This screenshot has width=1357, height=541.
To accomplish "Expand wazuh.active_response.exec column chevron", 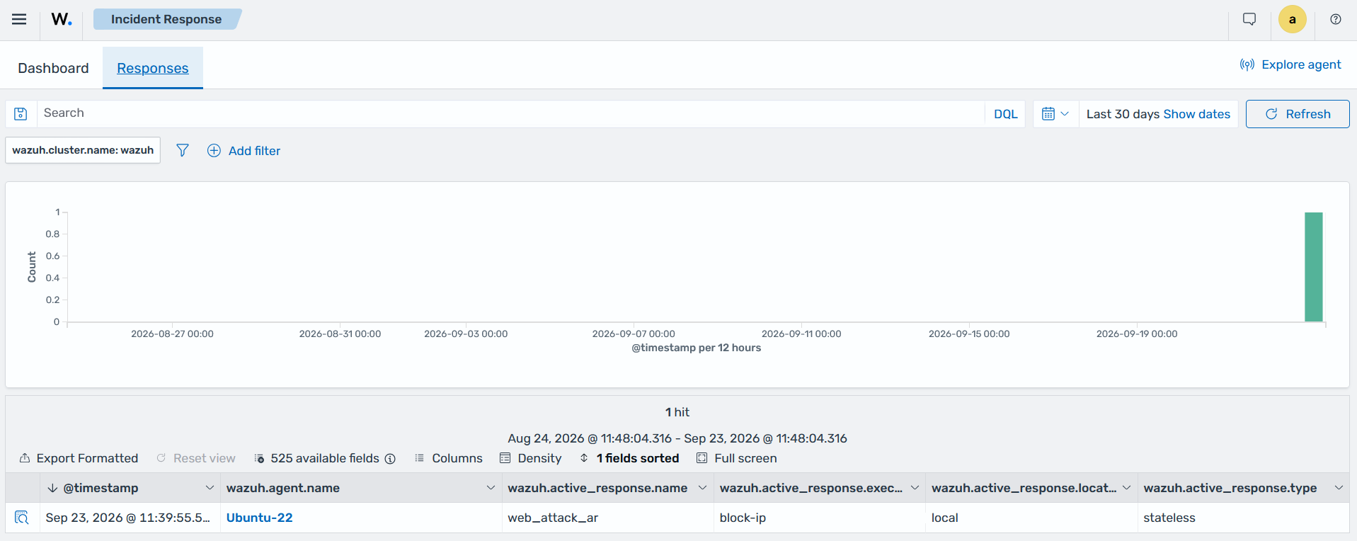I will (915, 488).
